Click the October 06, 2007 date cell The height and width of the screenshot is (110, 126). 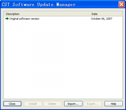pyautogui.click(x=102, y=19)
